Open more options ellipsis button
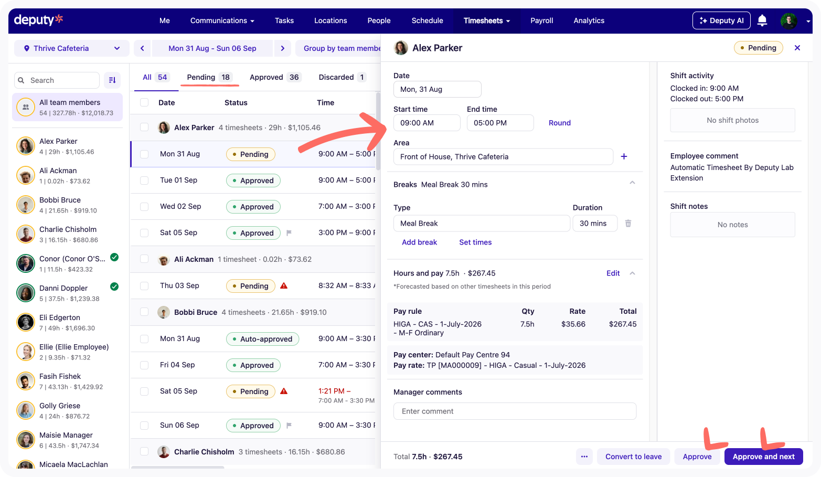 (584, 457)
